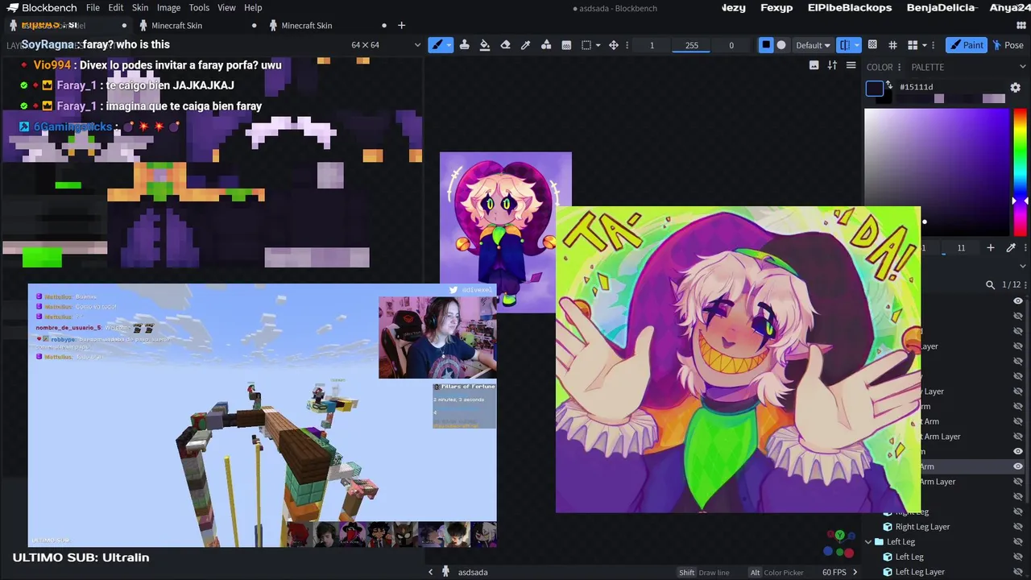This screenshot has height=580, width=1031.
Task: Open the three-dot menu beside the eyedropper icon
Action: [x=1024, y=248]
